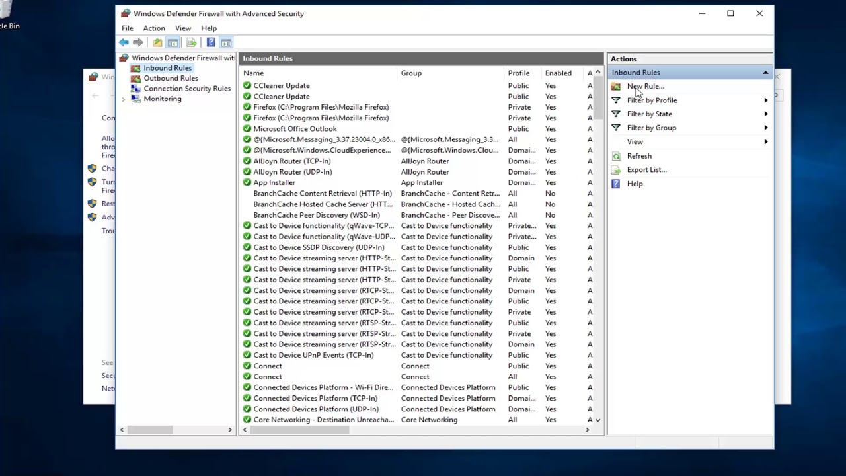Image resolution: width=846 pixels, height=476 pixels.
Task: Click the Refresh icon in the Actions pane
Action: [x=616, y=156]
